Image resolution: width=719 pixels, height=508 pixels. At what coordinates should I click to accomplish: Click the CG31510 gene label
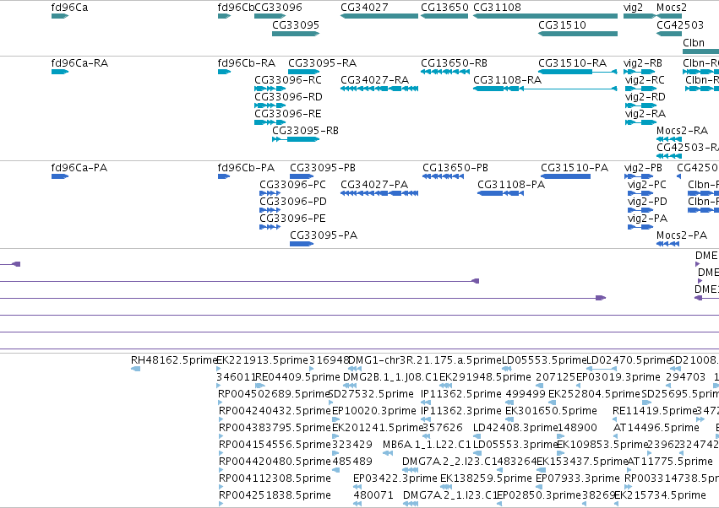coord(562,24)
